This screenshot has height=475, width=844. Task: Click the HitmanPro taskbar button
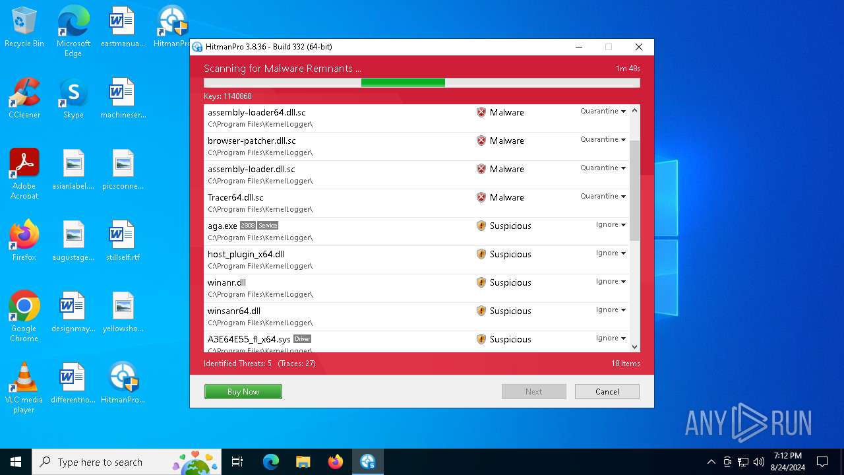367,462
